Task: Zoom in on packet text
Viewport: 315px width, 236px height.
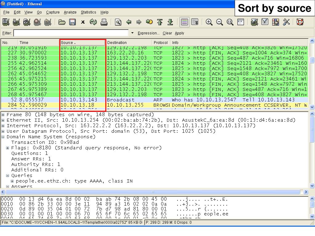Action: (209, 22)
